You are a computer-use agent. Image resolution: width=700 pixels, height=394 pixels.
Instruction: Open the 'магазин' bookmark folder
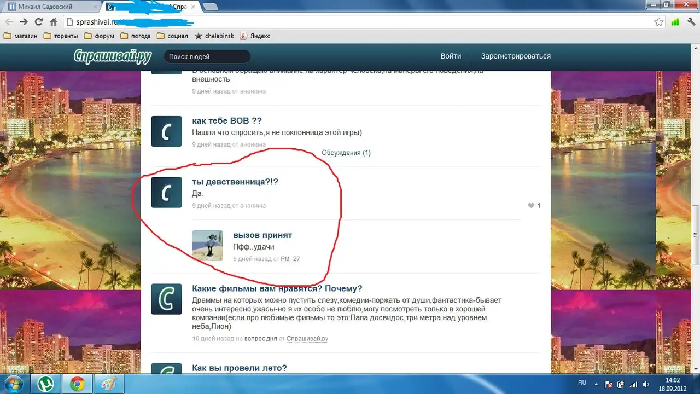coord(21,36)
